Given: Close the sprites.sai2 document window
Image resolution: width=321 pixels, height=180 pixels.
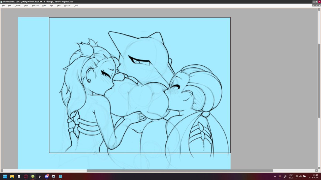Looking at the screenshot, I should coord(319,5).
